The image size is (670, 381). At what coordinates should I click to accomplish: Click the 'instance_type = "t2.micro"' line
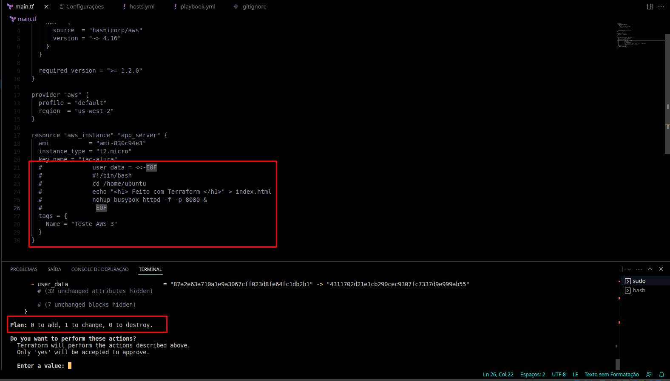[x=85, y=152]
